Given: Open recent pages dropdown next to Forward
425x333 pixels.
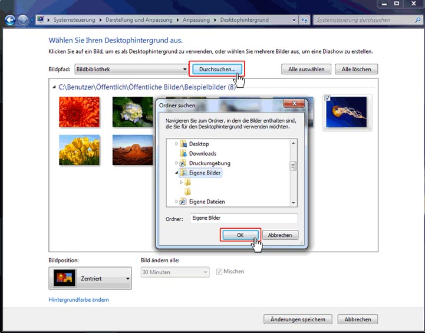Looking at the screenshot, I should (x=32, y=20).
